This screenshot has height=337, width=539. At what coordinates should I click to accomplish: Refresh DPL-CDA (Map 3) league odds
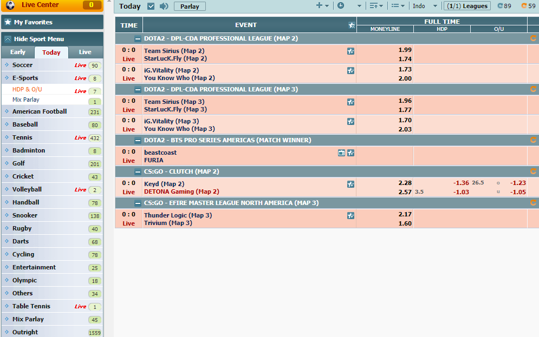click(533, 89)
